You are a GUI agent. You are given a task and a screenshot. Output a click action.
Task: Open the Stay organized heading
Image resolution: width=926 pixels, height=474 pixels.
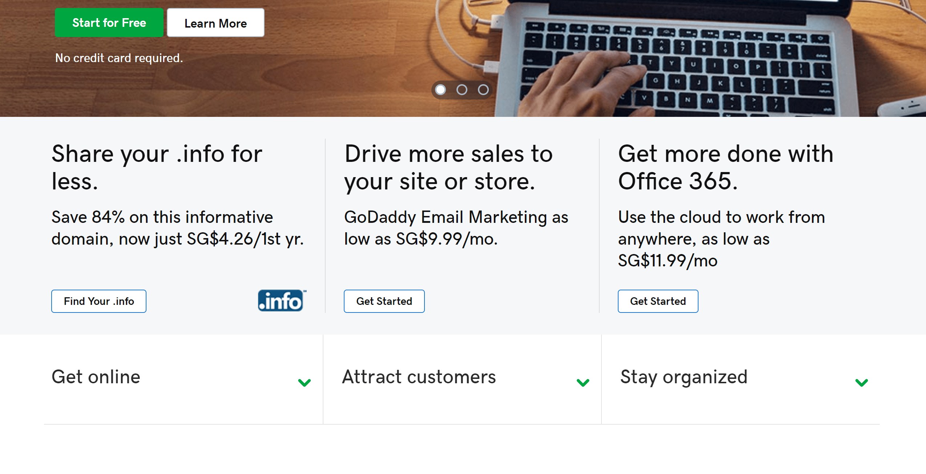[684, 377]
